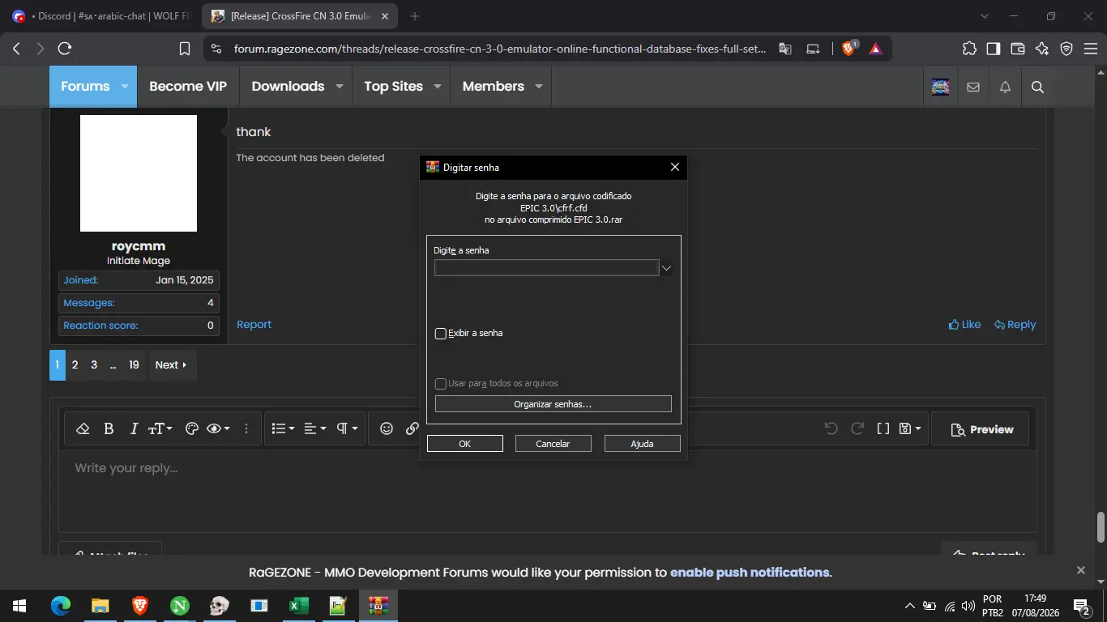The image size is (1107, 622).
Task: Open the text alignment dropdown
Action: (x=315, y=429)
